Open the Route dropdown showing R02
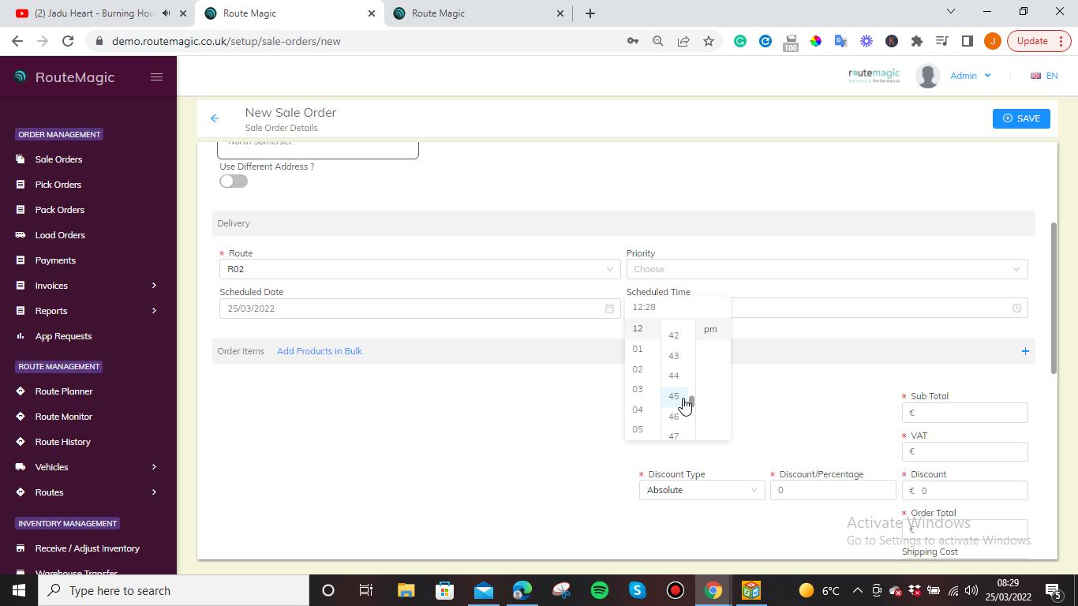Viewport: 1078px width, 606px height. (x=418, y=269)
